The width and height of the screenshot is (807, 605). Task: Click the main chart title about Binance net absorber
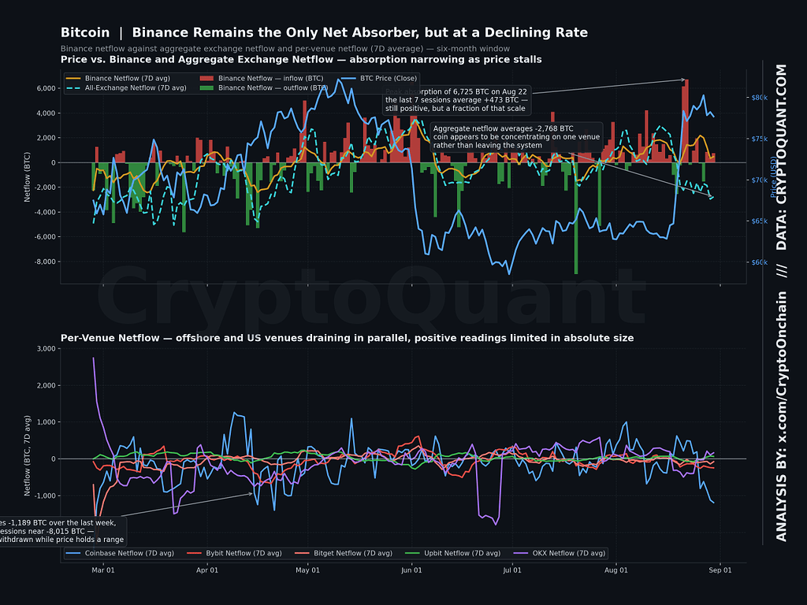click(324, 32)
